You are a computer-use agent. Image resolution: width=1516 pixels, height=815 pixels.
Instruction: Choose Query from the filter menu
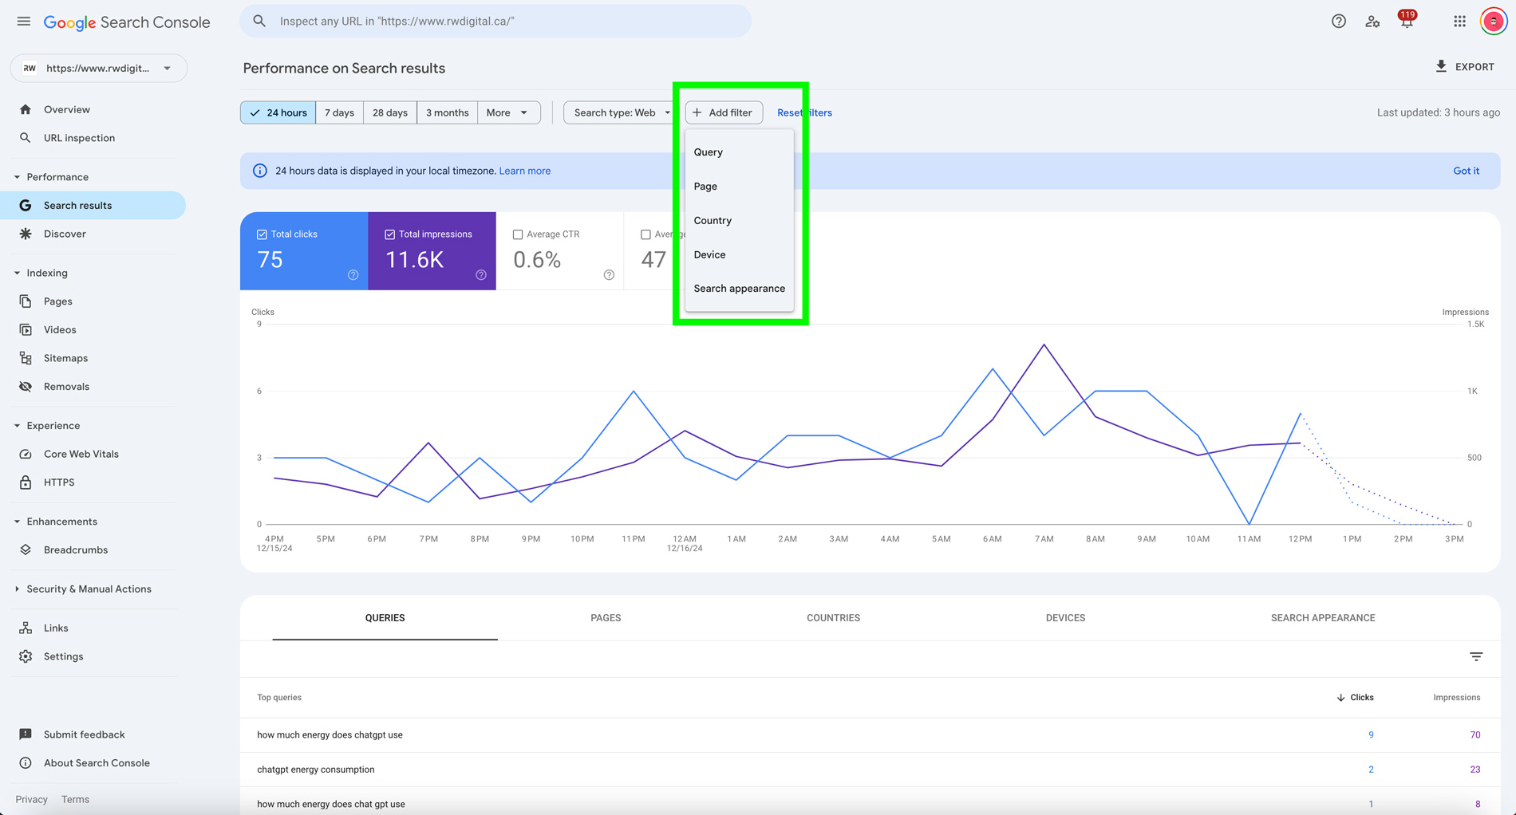pyautogui.click(x=740, y=152)
